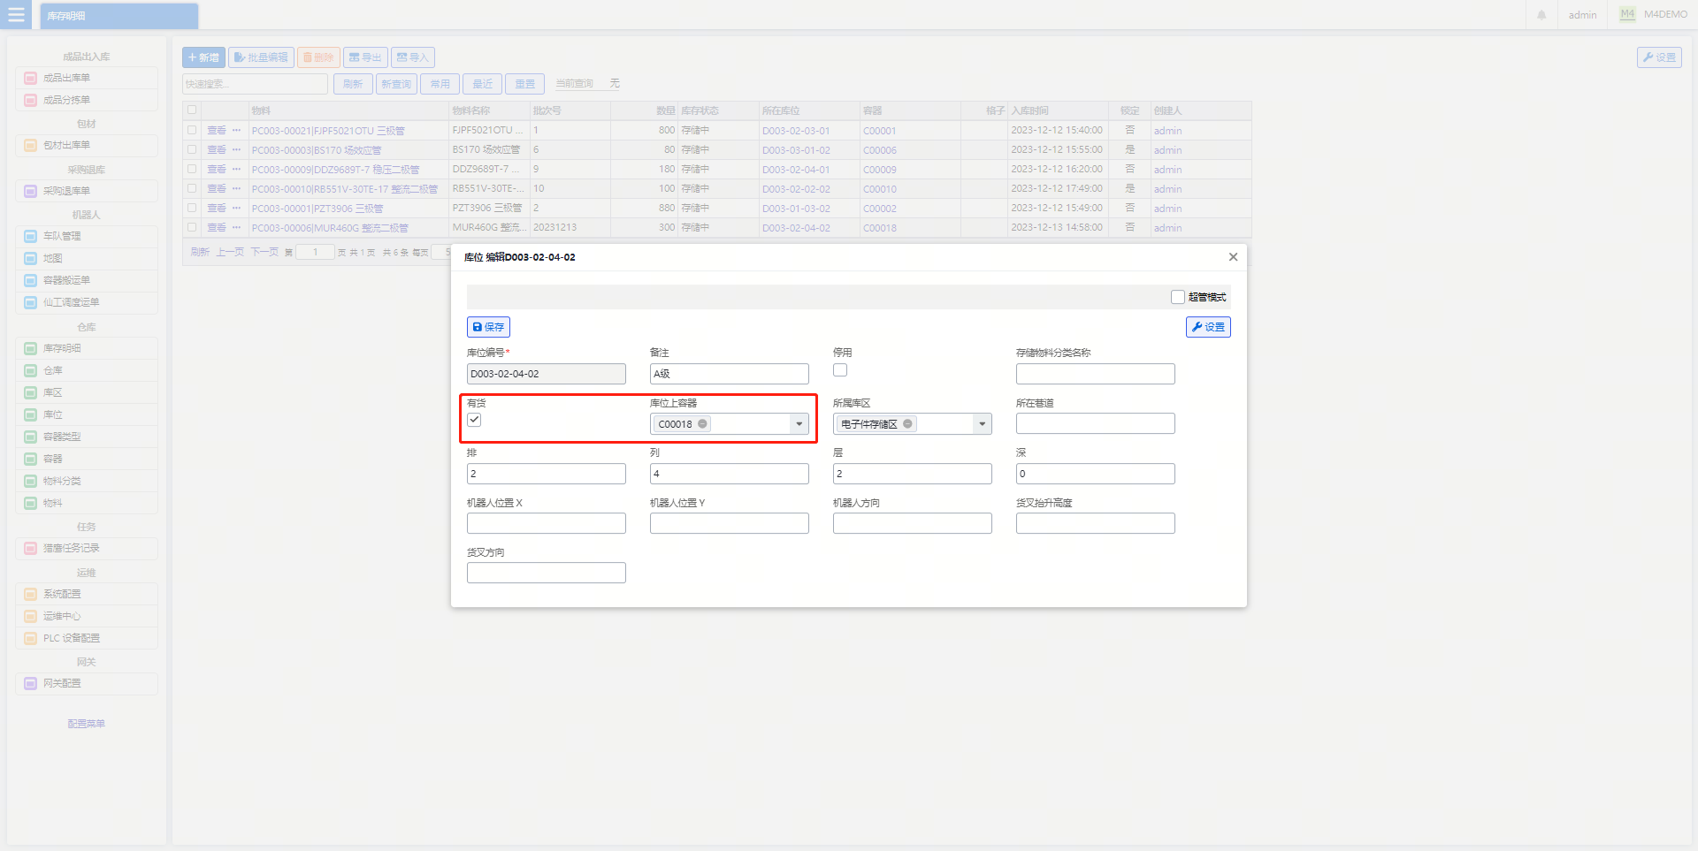Click the dialog 设置 button
The width and height of the screenshot is (1698, 851).
[1208, 327]
